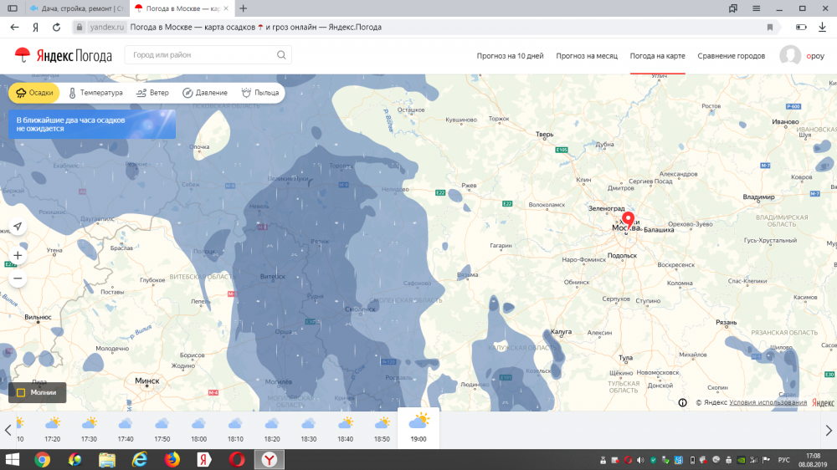Switch map to Ветер layer
The width and height of the screenshot is (837, 470).
tap(152, 93)
